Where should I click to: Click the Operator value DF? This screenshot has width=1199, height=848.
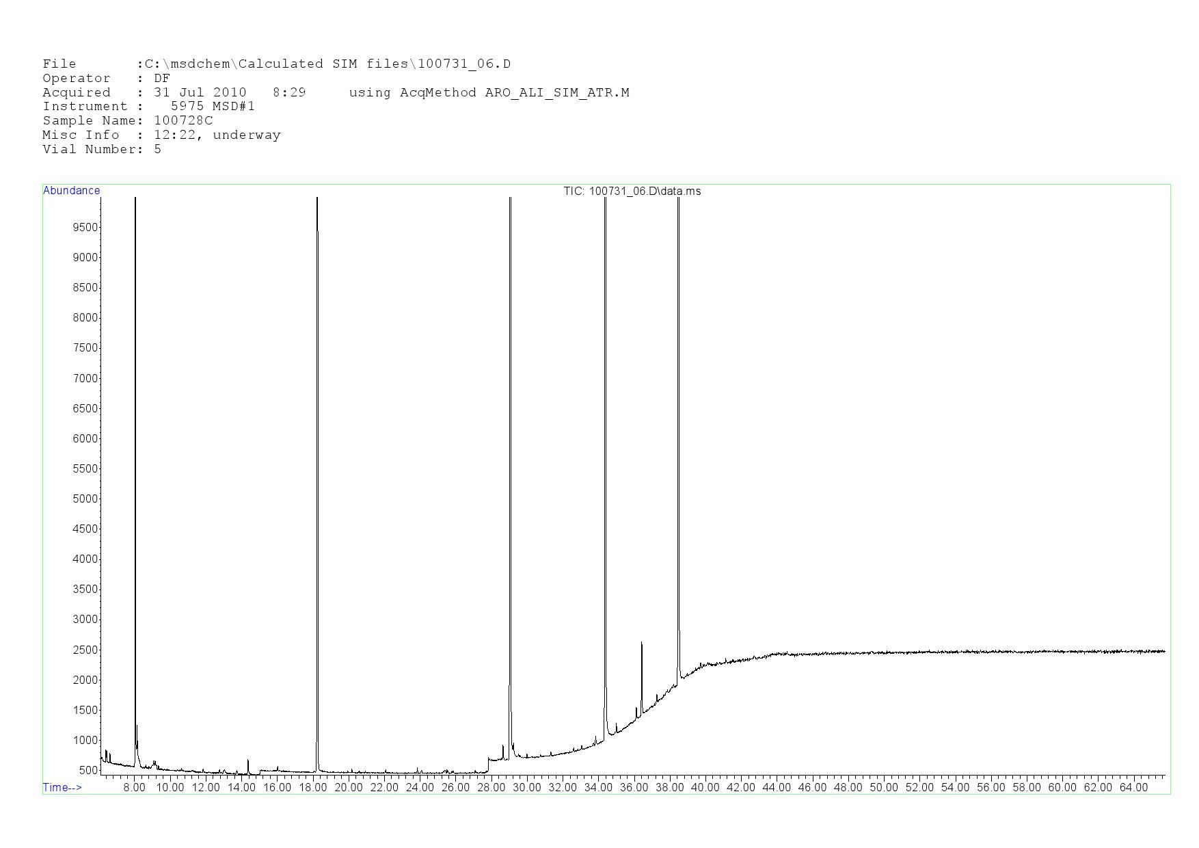[162, 78]
